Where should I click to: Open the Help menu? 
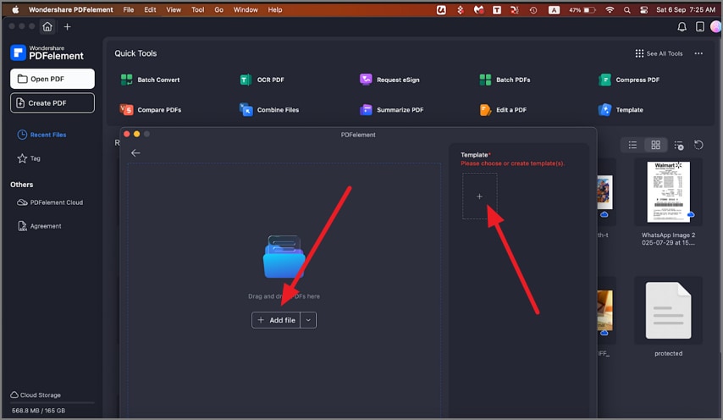point(275,9)
